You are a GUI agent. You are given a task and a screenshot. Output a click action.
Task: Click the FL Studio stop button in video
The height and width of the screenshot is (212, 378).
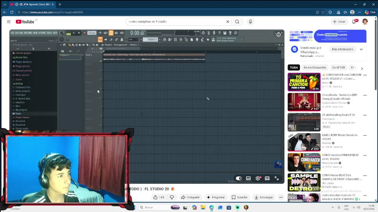[x=79, y=33]
